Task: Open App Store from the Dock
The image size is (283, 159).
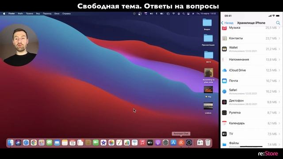Action: 173,143
